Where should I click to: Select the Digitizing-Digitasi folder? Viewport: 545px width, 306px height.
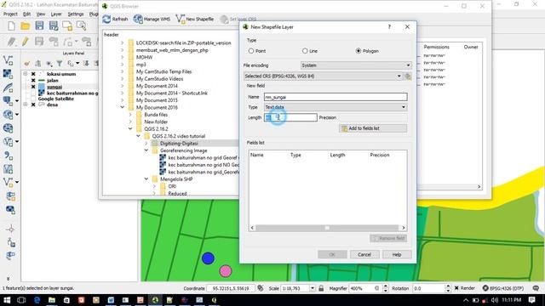click(x=179, y=144)
